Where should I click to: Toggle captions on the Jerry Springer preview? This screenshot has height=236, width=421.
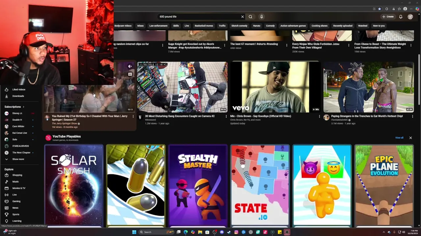click(130, 74)
